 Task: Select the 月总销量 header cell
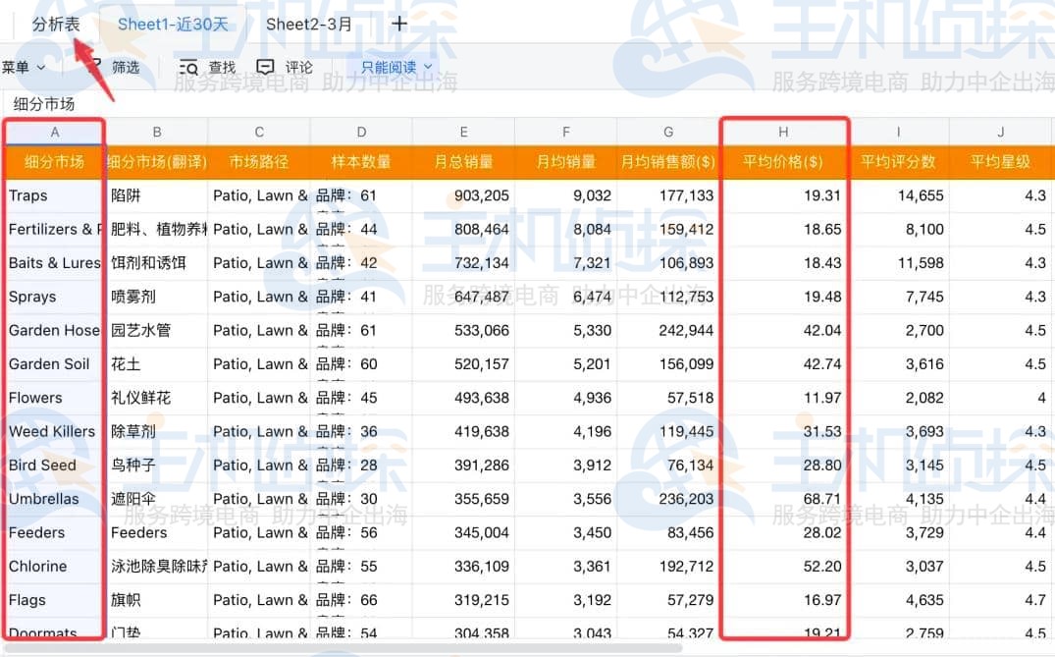463,162
